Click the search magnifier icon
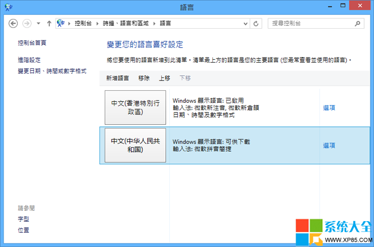The image size is (374, 247). (x=357, y=24)
